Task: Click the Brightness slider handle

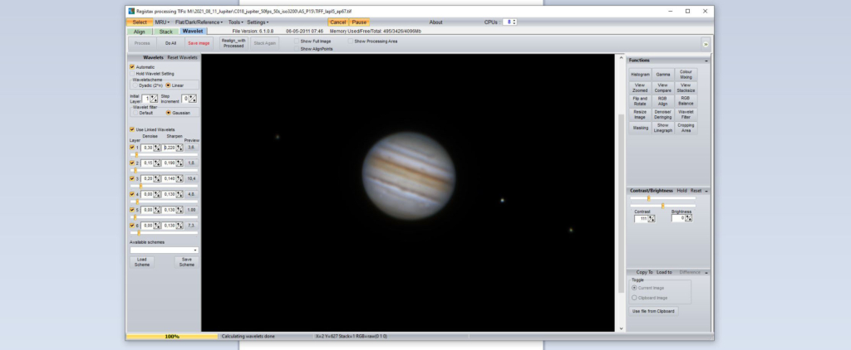Action: point(662,206)
